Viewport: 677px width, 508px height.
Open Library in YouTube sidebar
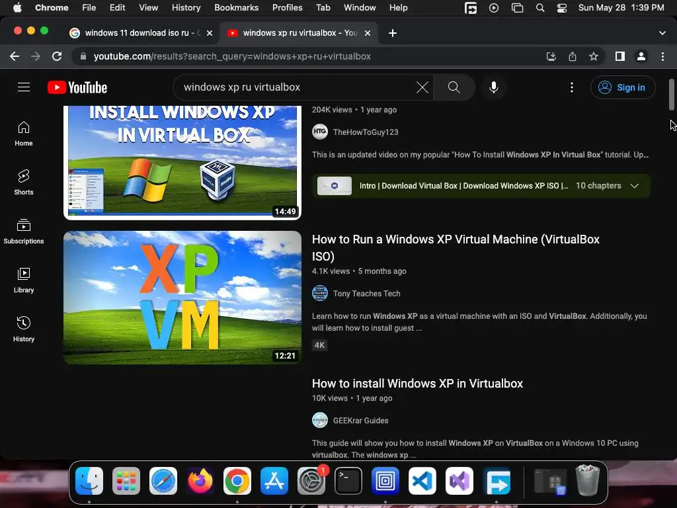pyautogui.click(x=24, y=280)
